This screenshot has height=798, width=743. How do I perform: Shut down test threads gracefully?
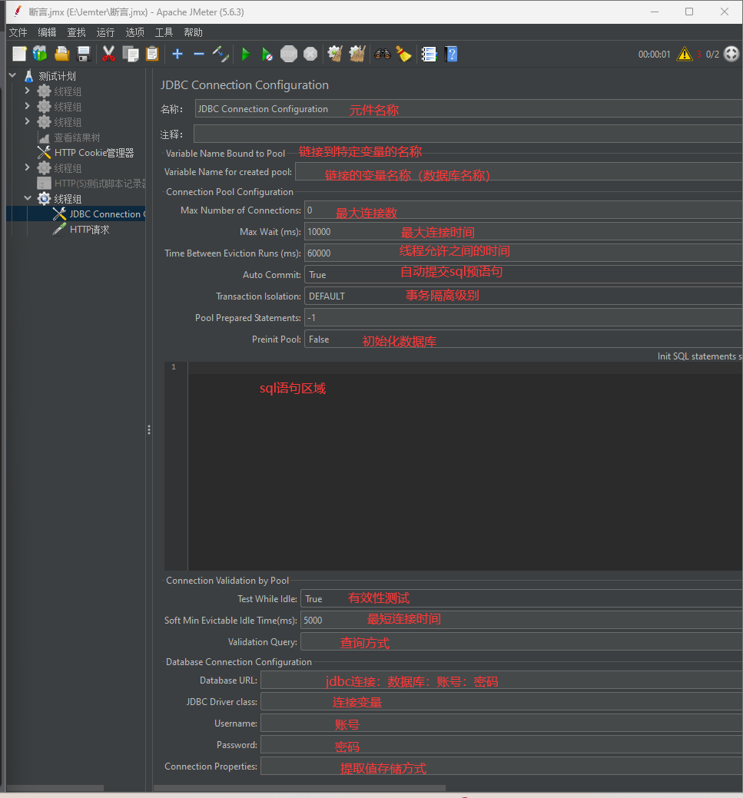(x=310, y=54)
